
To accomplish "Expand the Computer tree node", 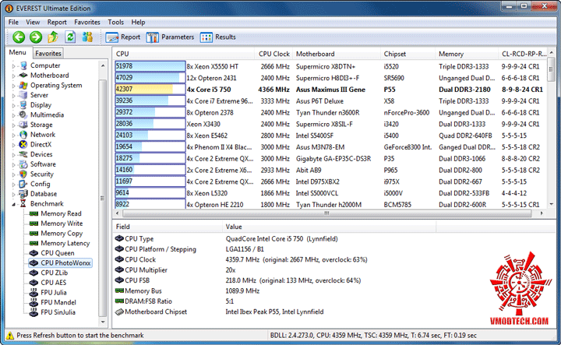I will (x=14, y=65).
